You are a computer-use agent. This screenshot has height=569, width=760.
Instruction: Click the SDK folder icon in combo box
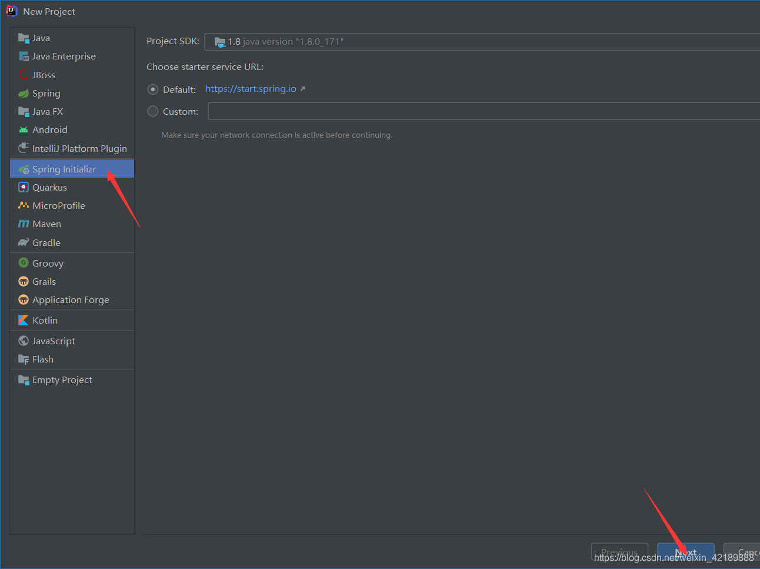click(220, 42)
